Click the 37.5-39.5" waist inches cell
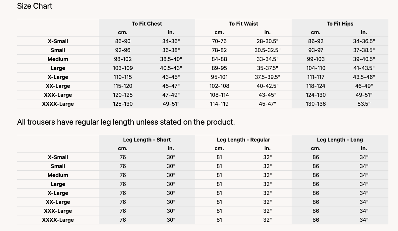The width and height of the screenshot is (398, 231). click(267, 77)
